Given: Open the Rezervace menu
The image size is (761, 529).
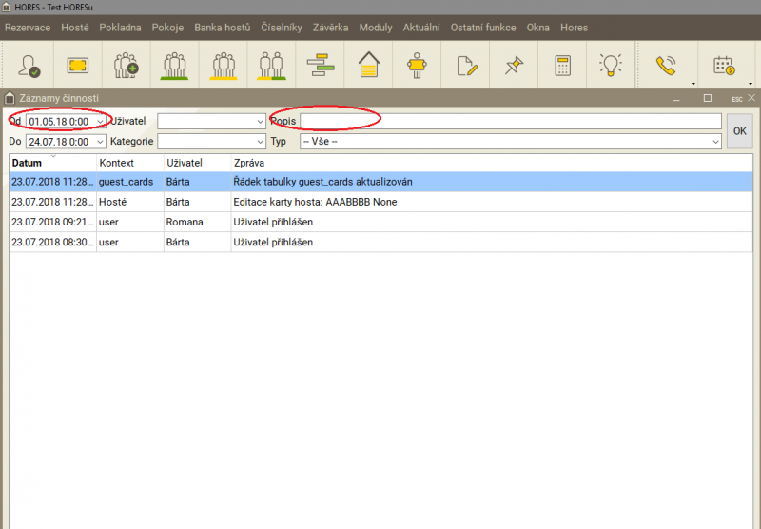Looking at the screenshot, I should tap(28, 28).
